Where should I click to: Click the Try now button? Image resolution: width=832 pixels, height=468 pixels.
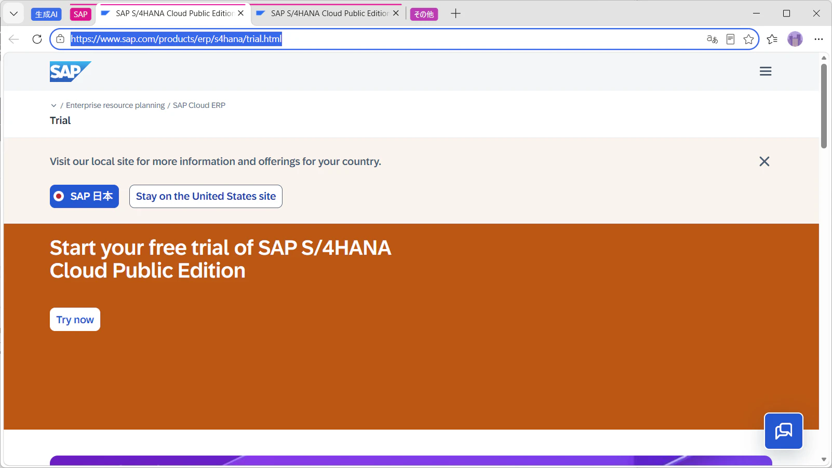pyautogui.click(x=75, y=320)
